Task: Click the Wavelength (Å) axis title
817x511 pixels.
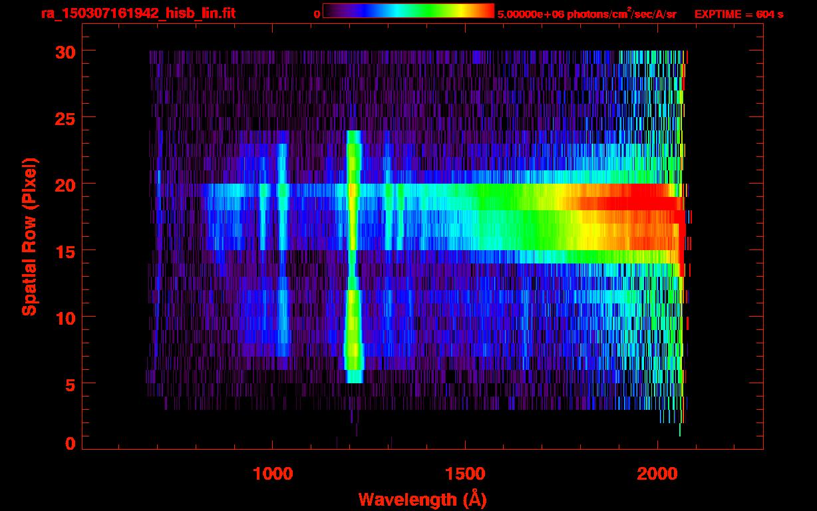Action: point(422,499)
